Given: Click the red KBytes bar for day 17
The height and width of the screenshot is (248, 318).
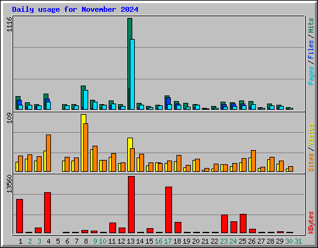Looking at the screenshot, I should tap(168, 210).
